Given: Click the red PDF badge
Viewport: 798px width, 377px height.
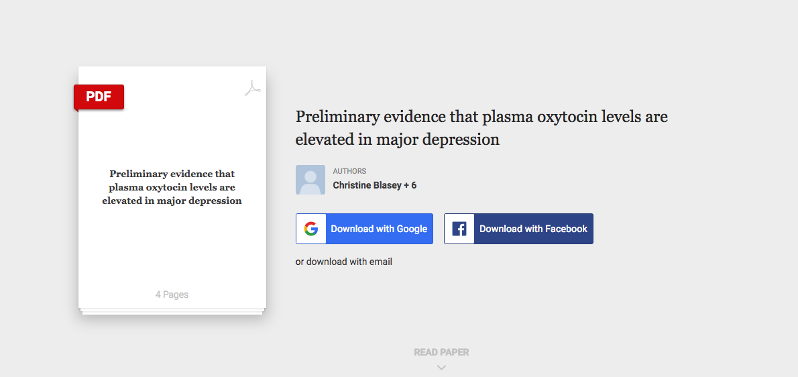Looking at the screenshot, I should tap(99, 97).
